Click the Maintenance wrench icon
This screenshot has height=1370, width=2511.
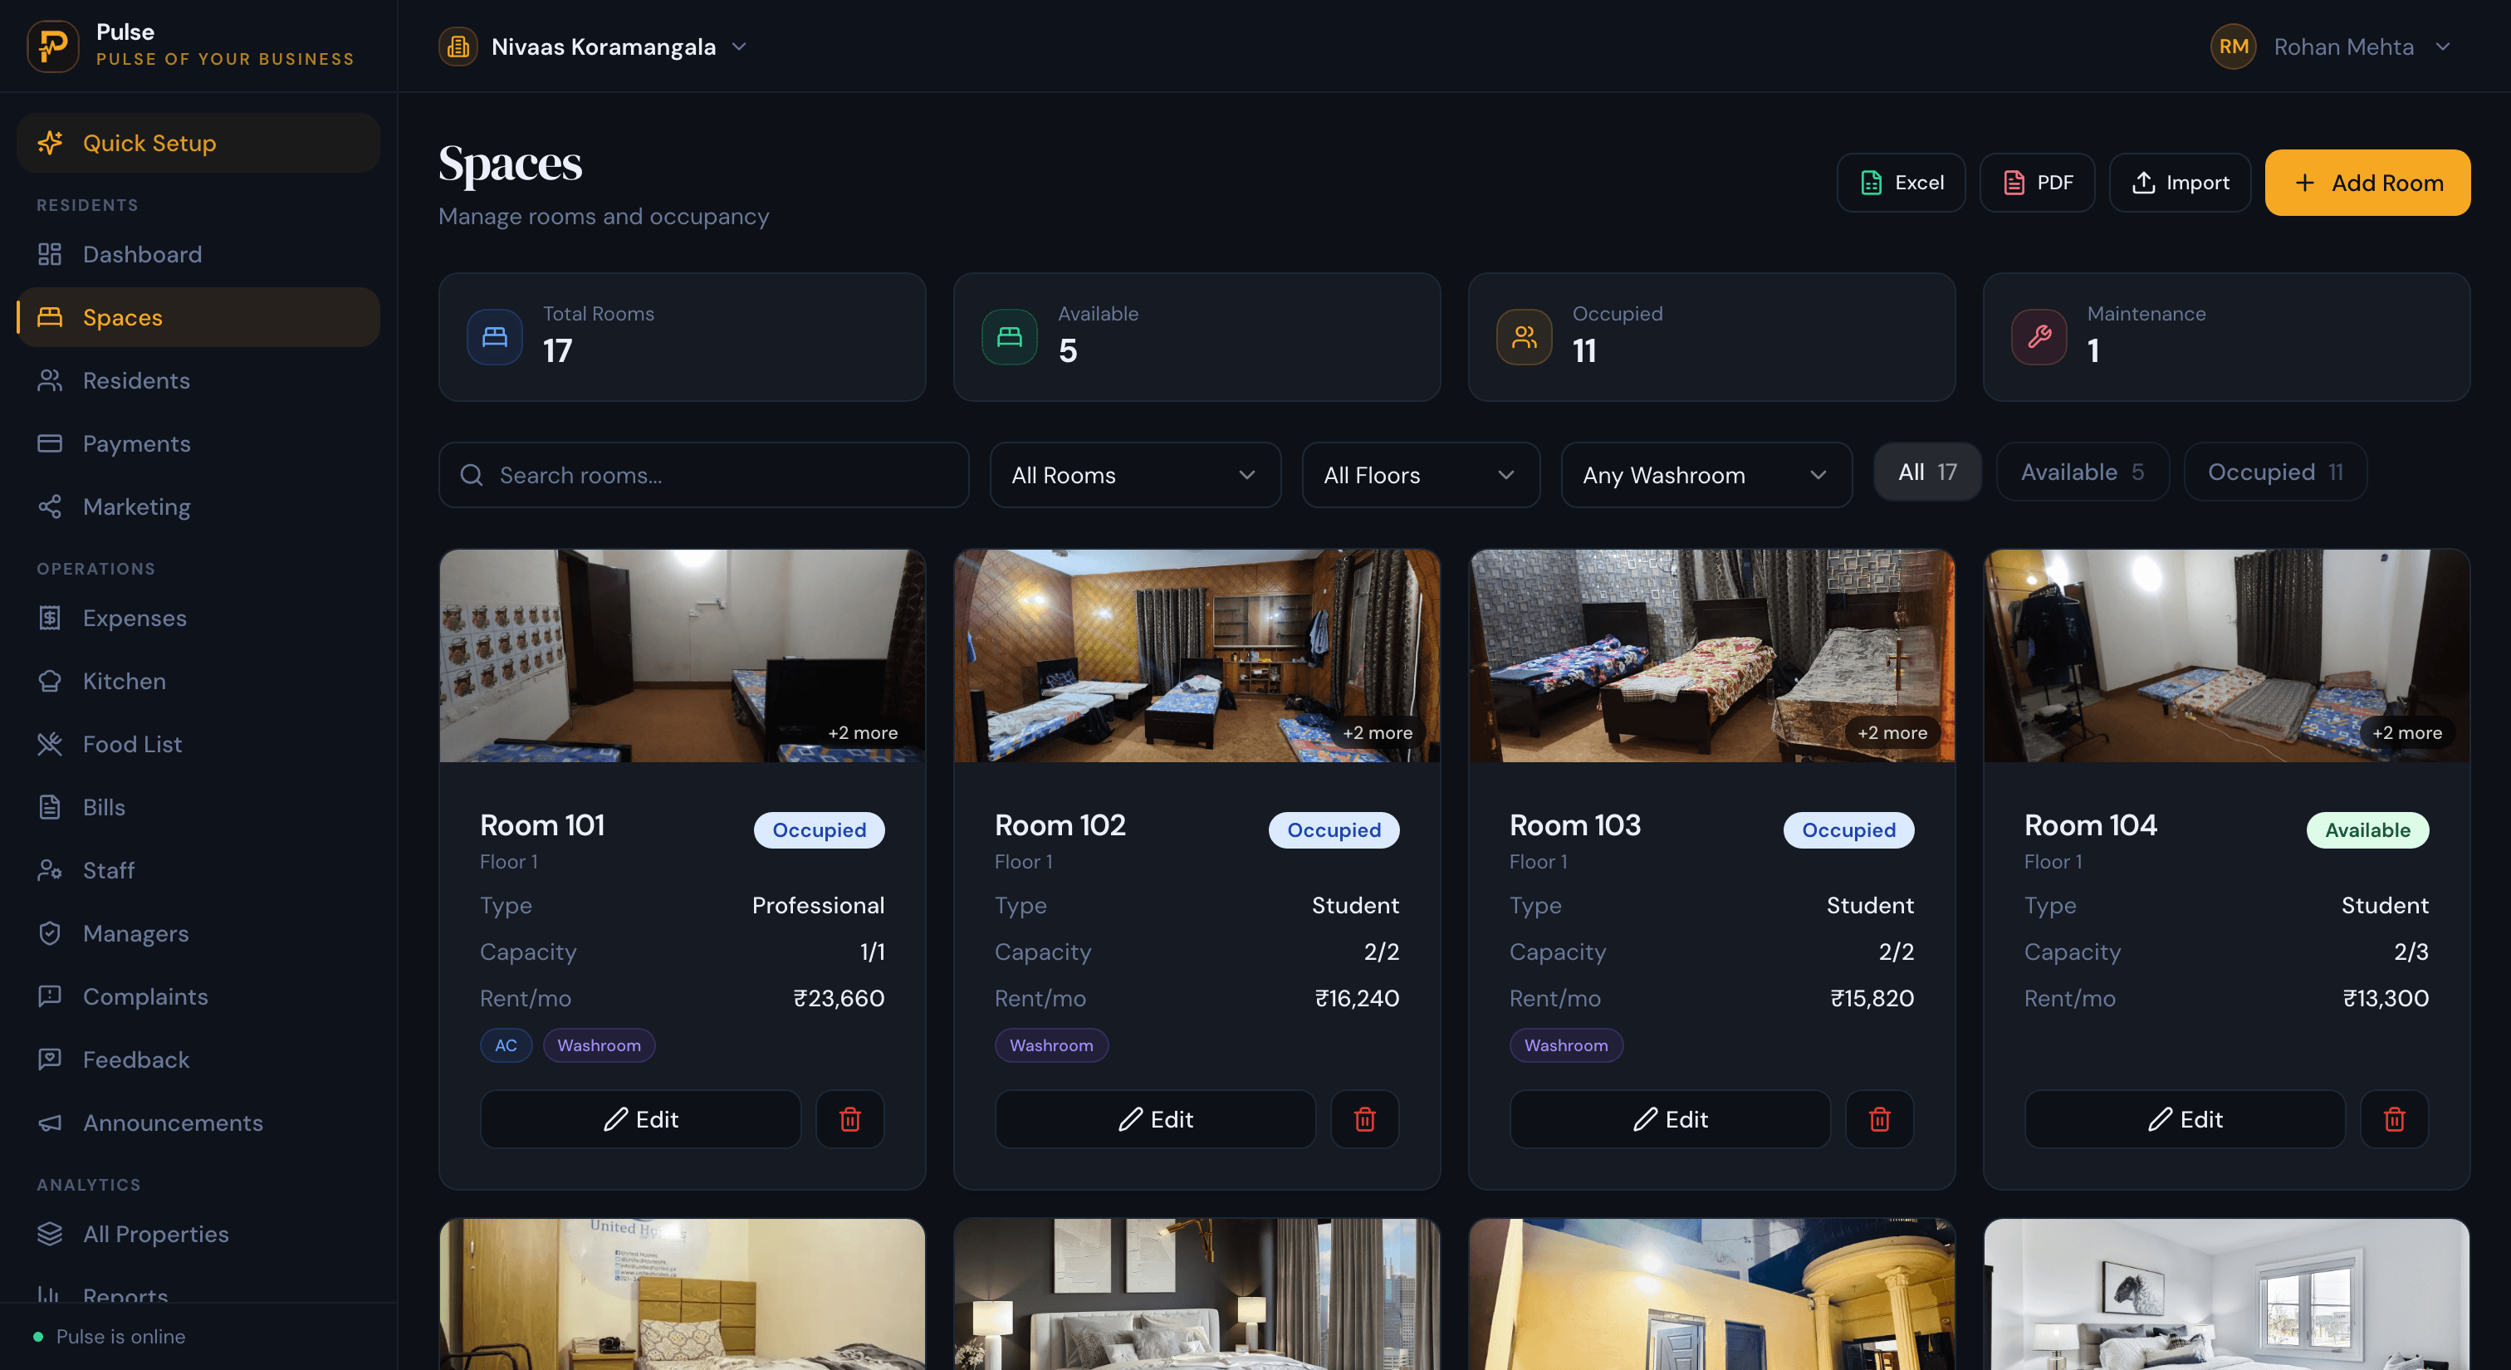tap(2039, 337)
